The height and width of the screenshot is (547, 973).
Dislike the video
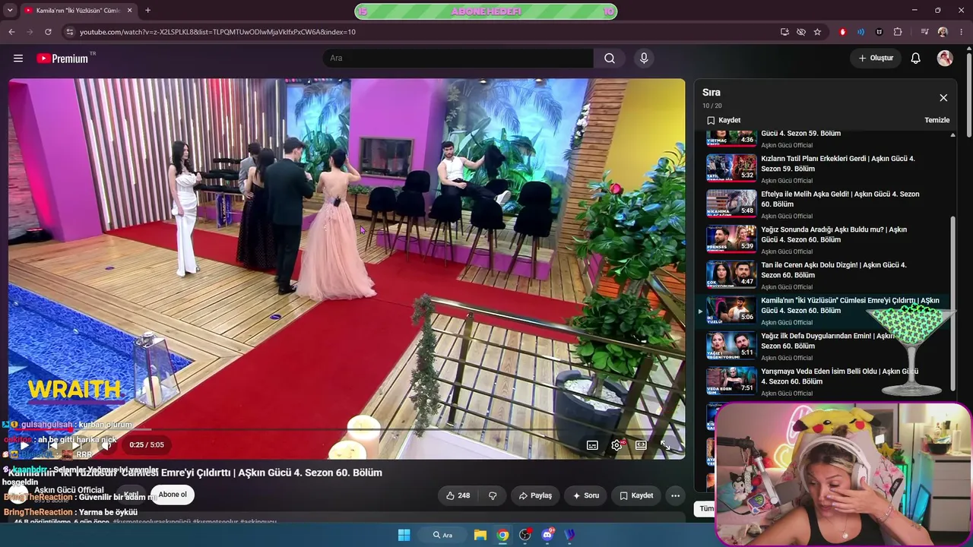[493, 495]
